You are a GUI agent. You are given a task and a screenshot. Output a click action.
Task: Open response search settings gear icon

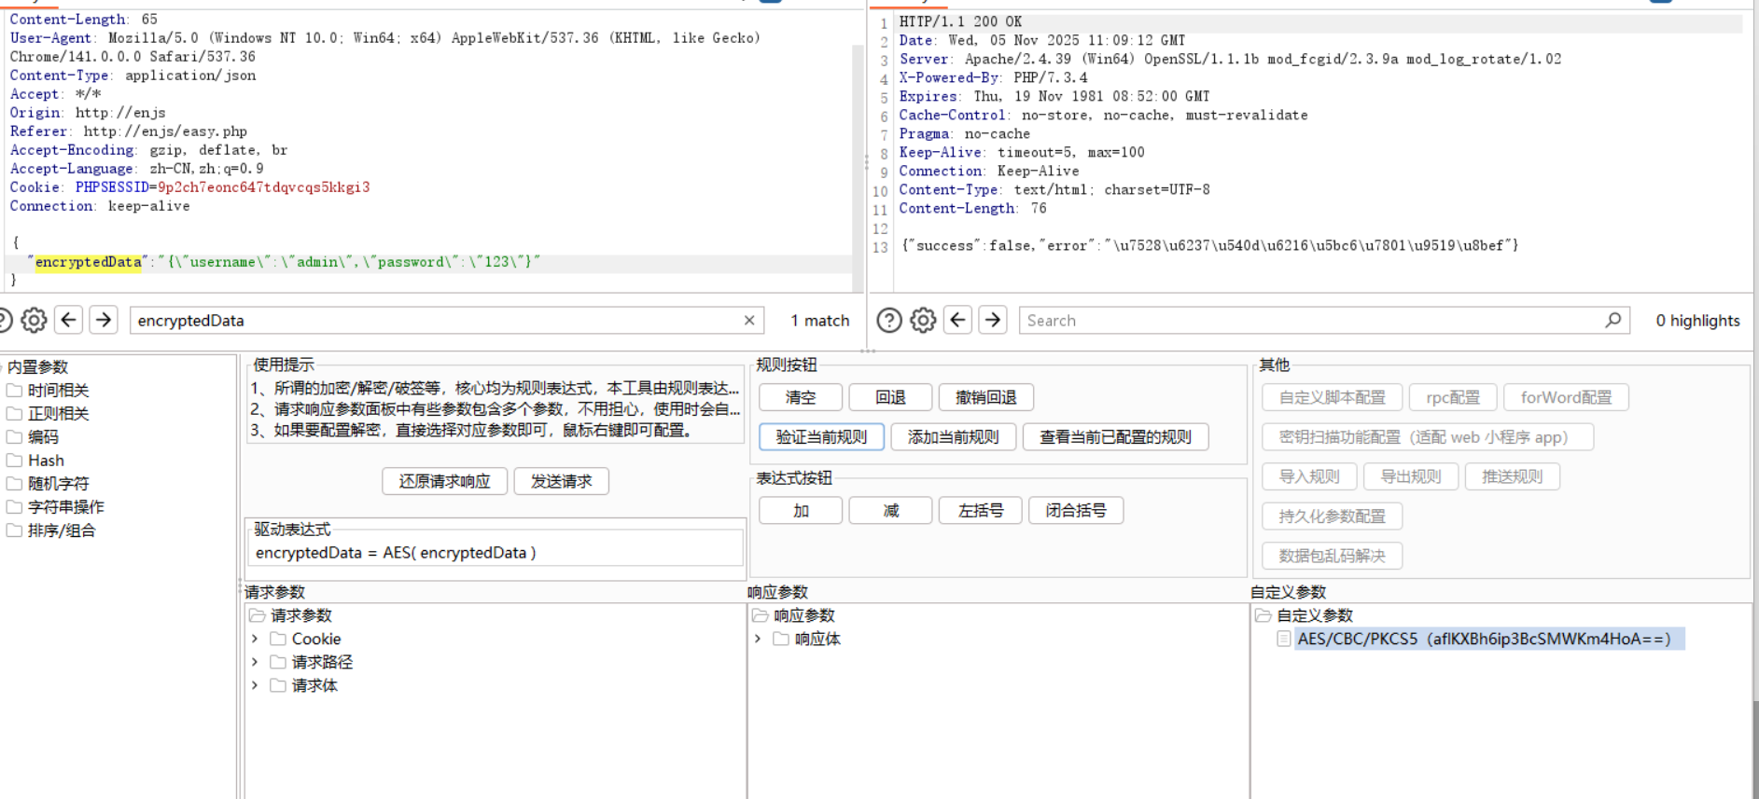[923, 321]
